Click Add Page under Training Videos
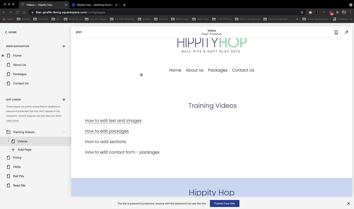This screenshot has height=209, width=354. pos(25,149)
